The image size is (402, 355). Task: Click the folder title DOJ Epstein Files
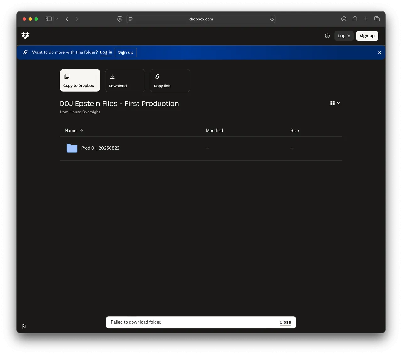point(119,104)
